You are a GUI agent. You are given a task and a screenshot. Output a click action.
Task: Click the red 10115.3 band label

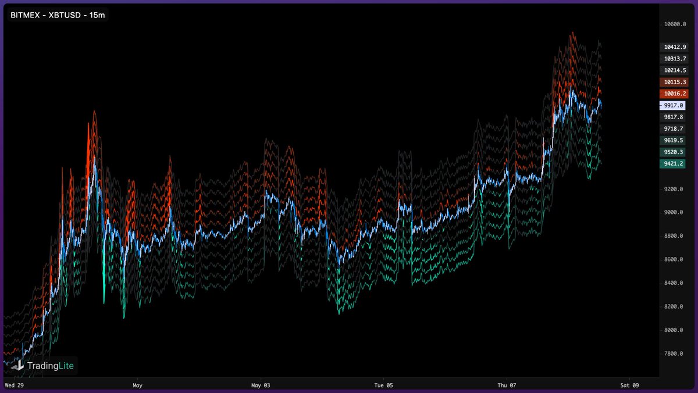674,82
